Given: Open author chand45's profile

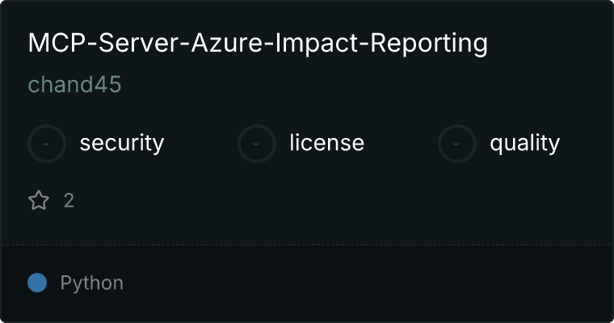Looking at the screenshot, I should (x=74, y=85).
